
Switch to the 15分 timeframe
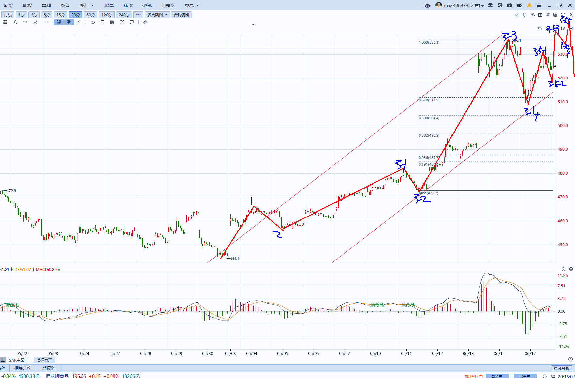click(61, 15)
